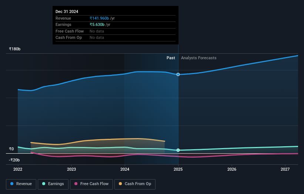Click the Revenue data point marker at 2025
Screen dimensions: 304x194
tap(178, 74)
